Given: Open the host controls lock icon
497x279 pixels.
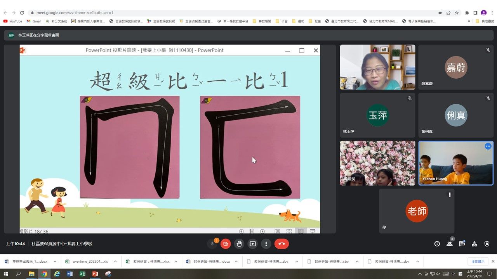Looking at the screenshot, I should [487, 244].
